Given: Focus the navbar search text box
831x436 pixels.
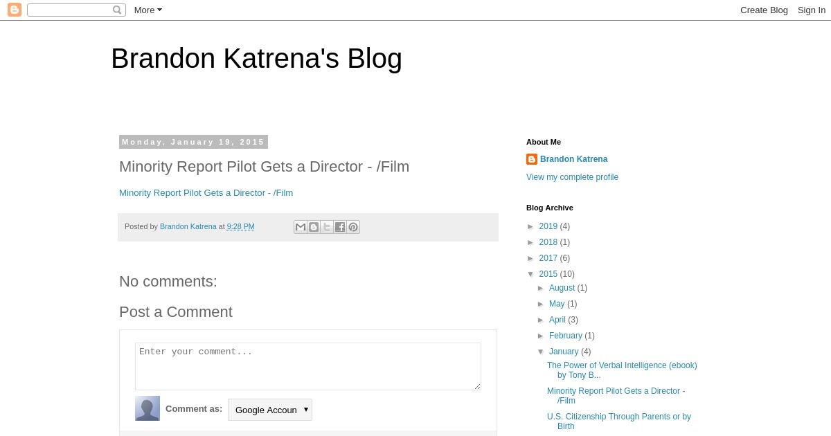Looking at the screenshot, I should 69,10.
